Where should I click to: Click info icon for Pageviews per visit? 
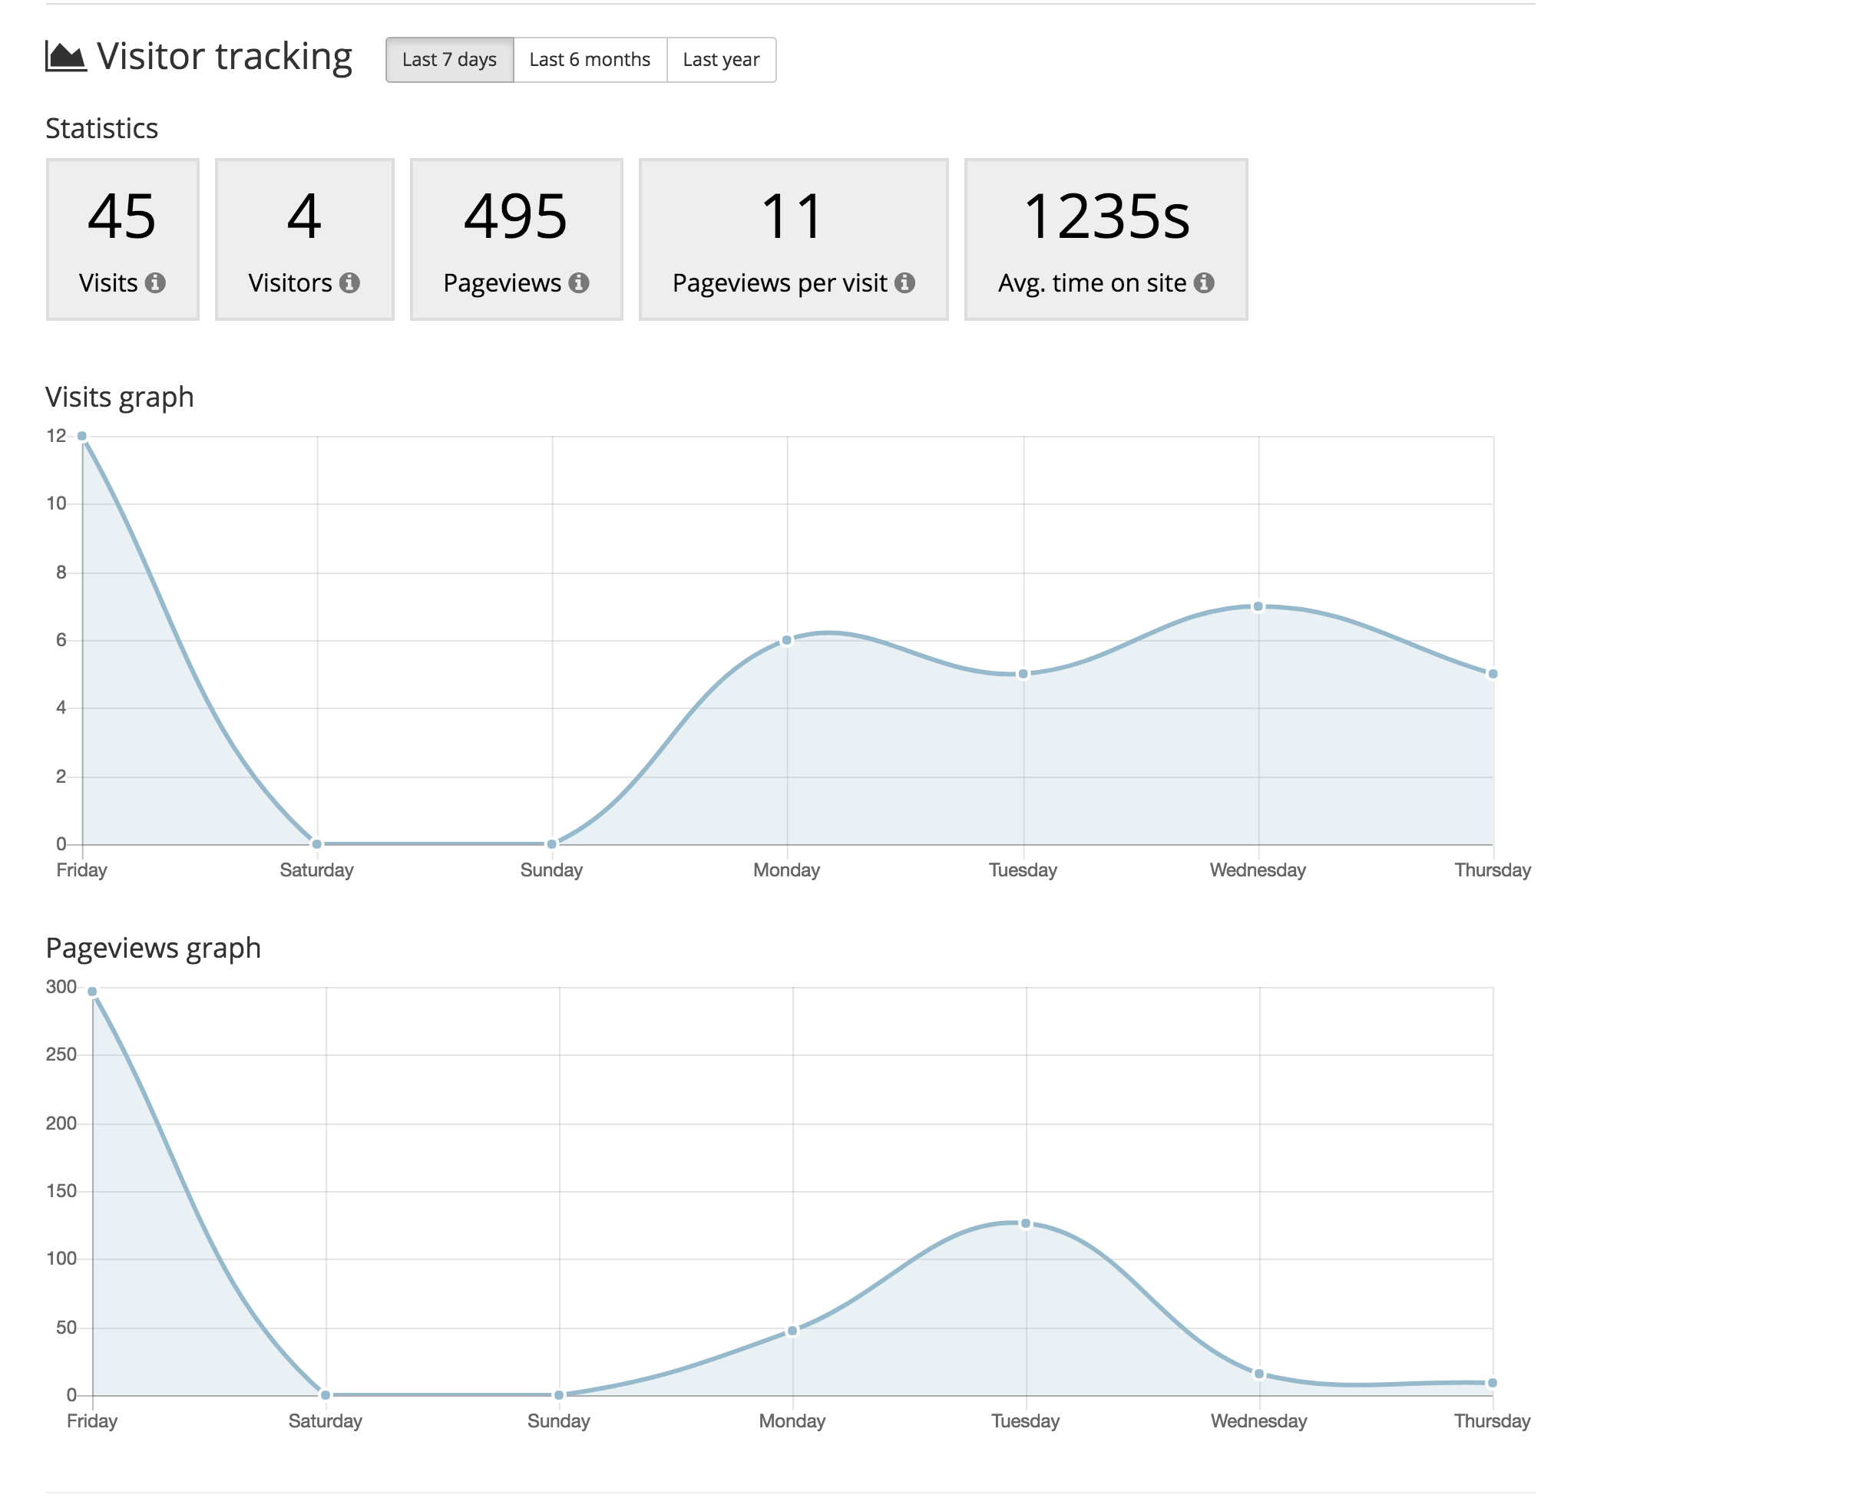pyautogui.click(x=904, y=283)
